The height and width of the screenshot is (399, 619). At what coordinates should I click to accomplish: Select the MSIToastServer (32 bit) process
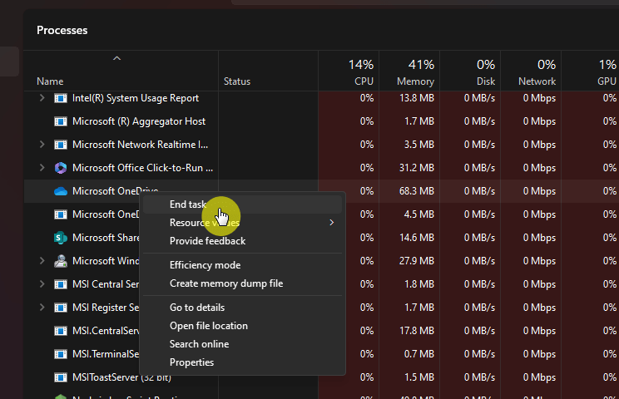tap(121, 377)
